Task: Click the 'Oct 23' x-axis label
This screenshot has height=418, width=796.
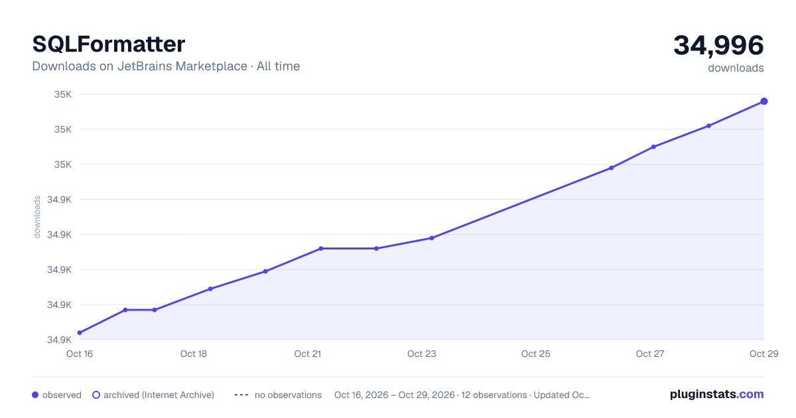Action: tap(422, 354)
